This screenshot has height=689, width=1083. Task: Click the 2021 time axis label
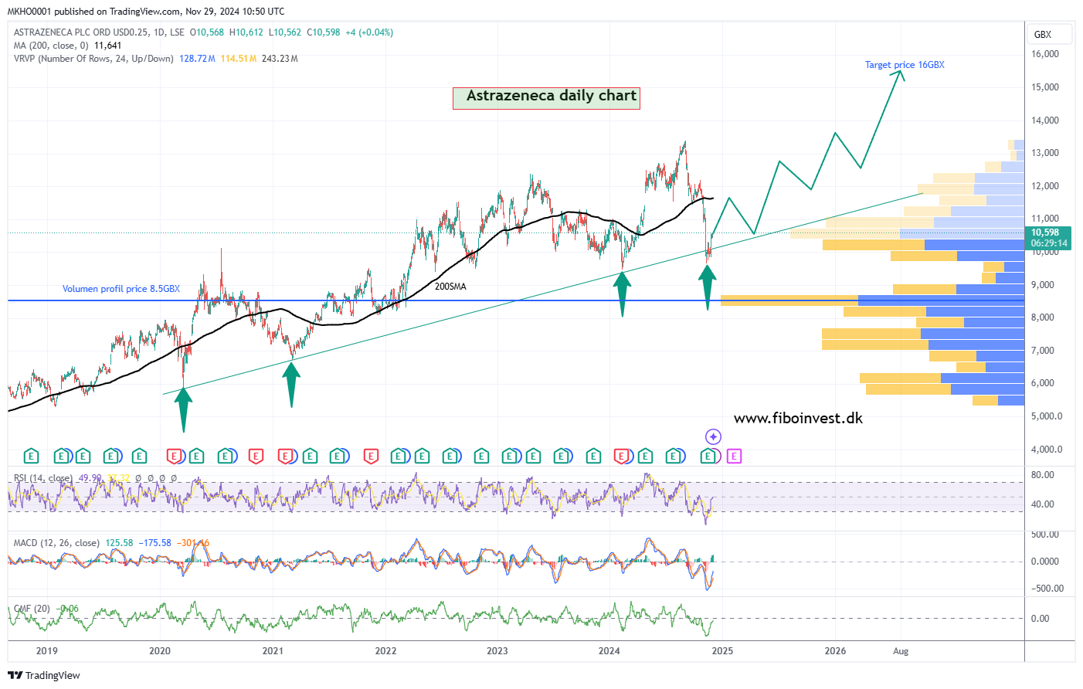[273, 651]
